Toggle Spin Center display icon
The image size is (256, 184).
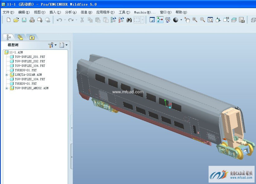pos(160,20)
